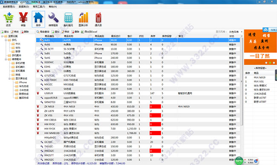Image resolution: width=277 pixels, height=165 pixels.
Task: Click the green 62% circular widget
Action: [x=239, y=161]
